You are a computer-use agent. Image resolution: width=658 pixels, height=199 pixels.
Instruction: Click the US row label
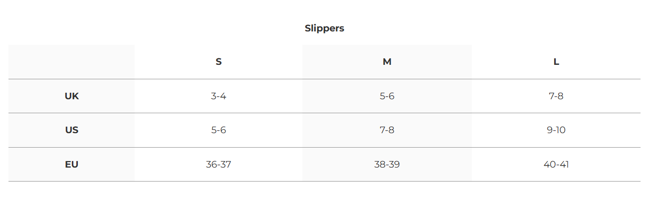coord(72,130)
